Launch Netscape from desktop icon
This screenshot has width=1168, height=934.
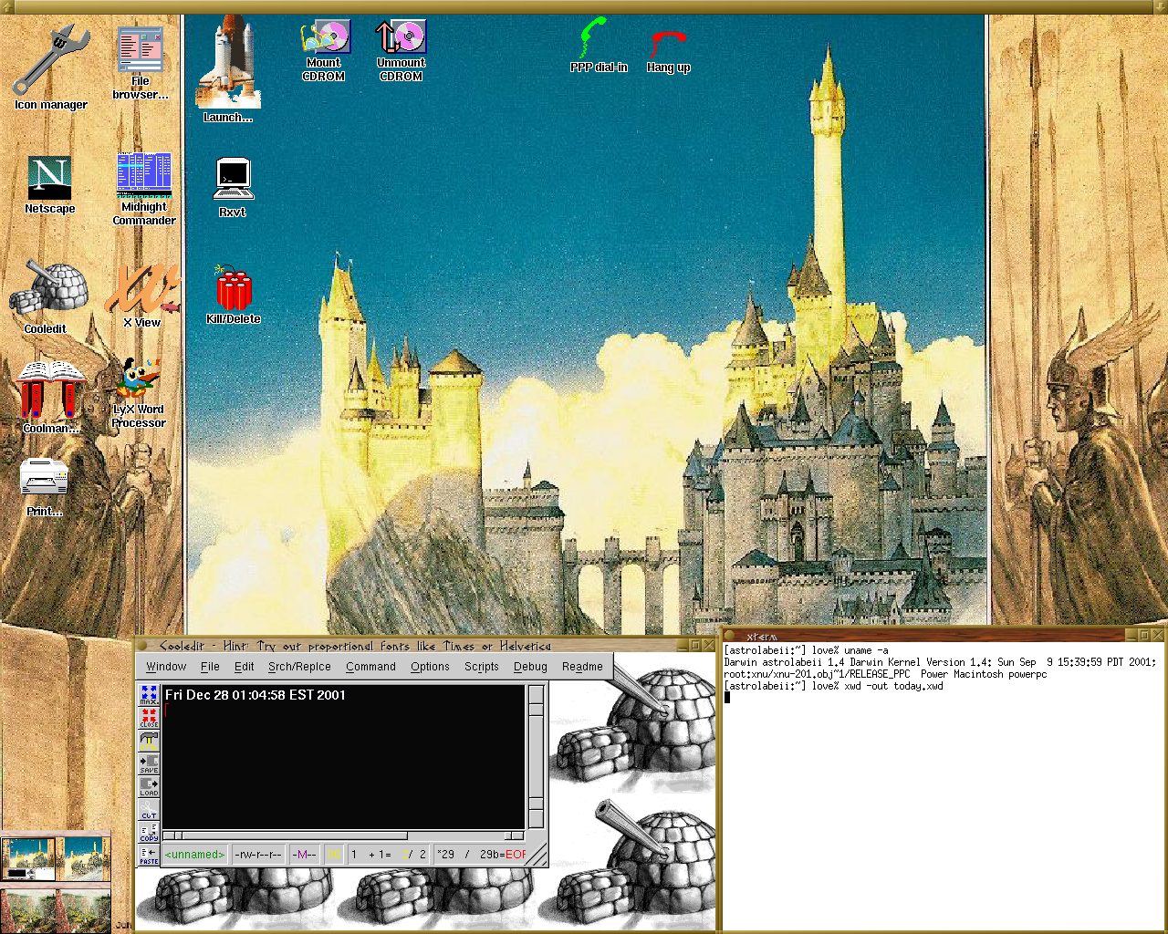(x=49, y=177)
